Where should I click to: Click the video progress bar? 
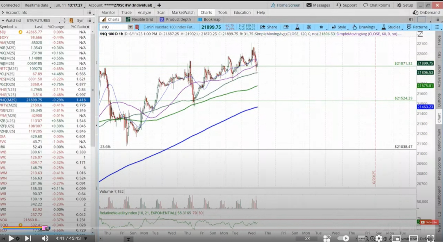pyautogui.click(x=221, y=228)
